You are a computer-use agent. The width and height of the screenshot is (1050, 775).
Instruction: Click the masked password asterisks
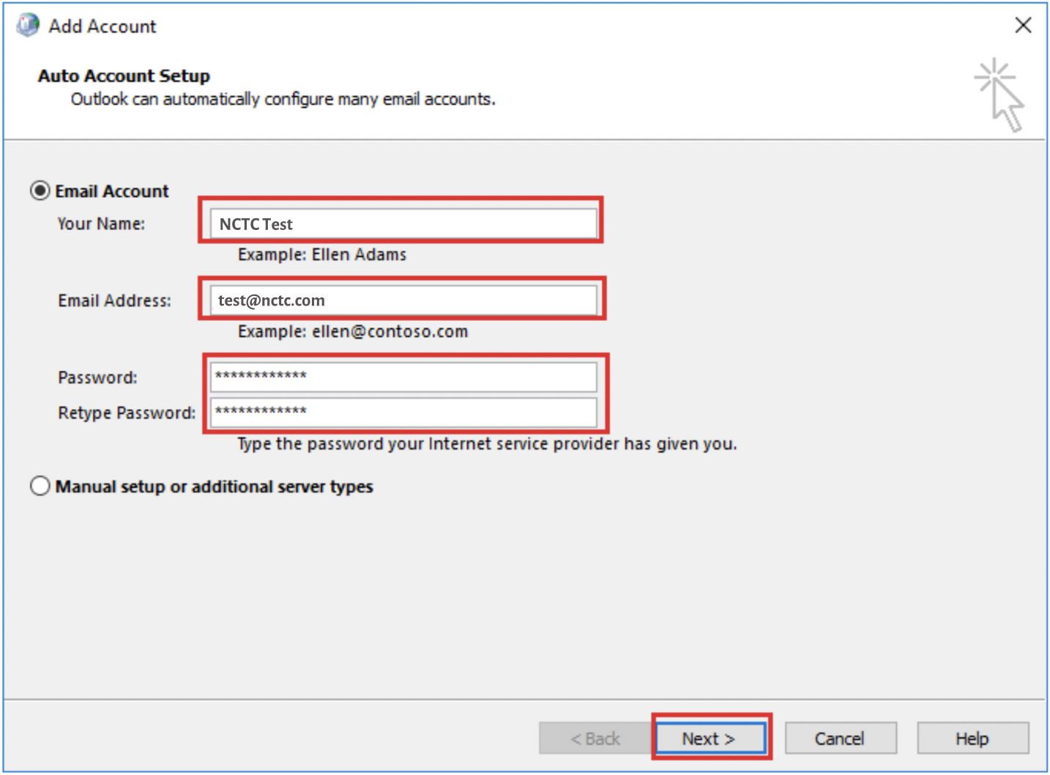[260, 374]
